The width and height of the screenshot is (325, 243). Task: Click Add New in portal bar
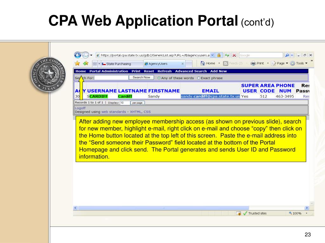[x=218, y=71]
